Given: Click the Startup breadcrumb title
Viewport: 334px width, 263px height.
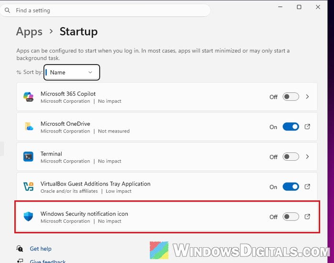Looking at the screenshot, I should (79, 32).
